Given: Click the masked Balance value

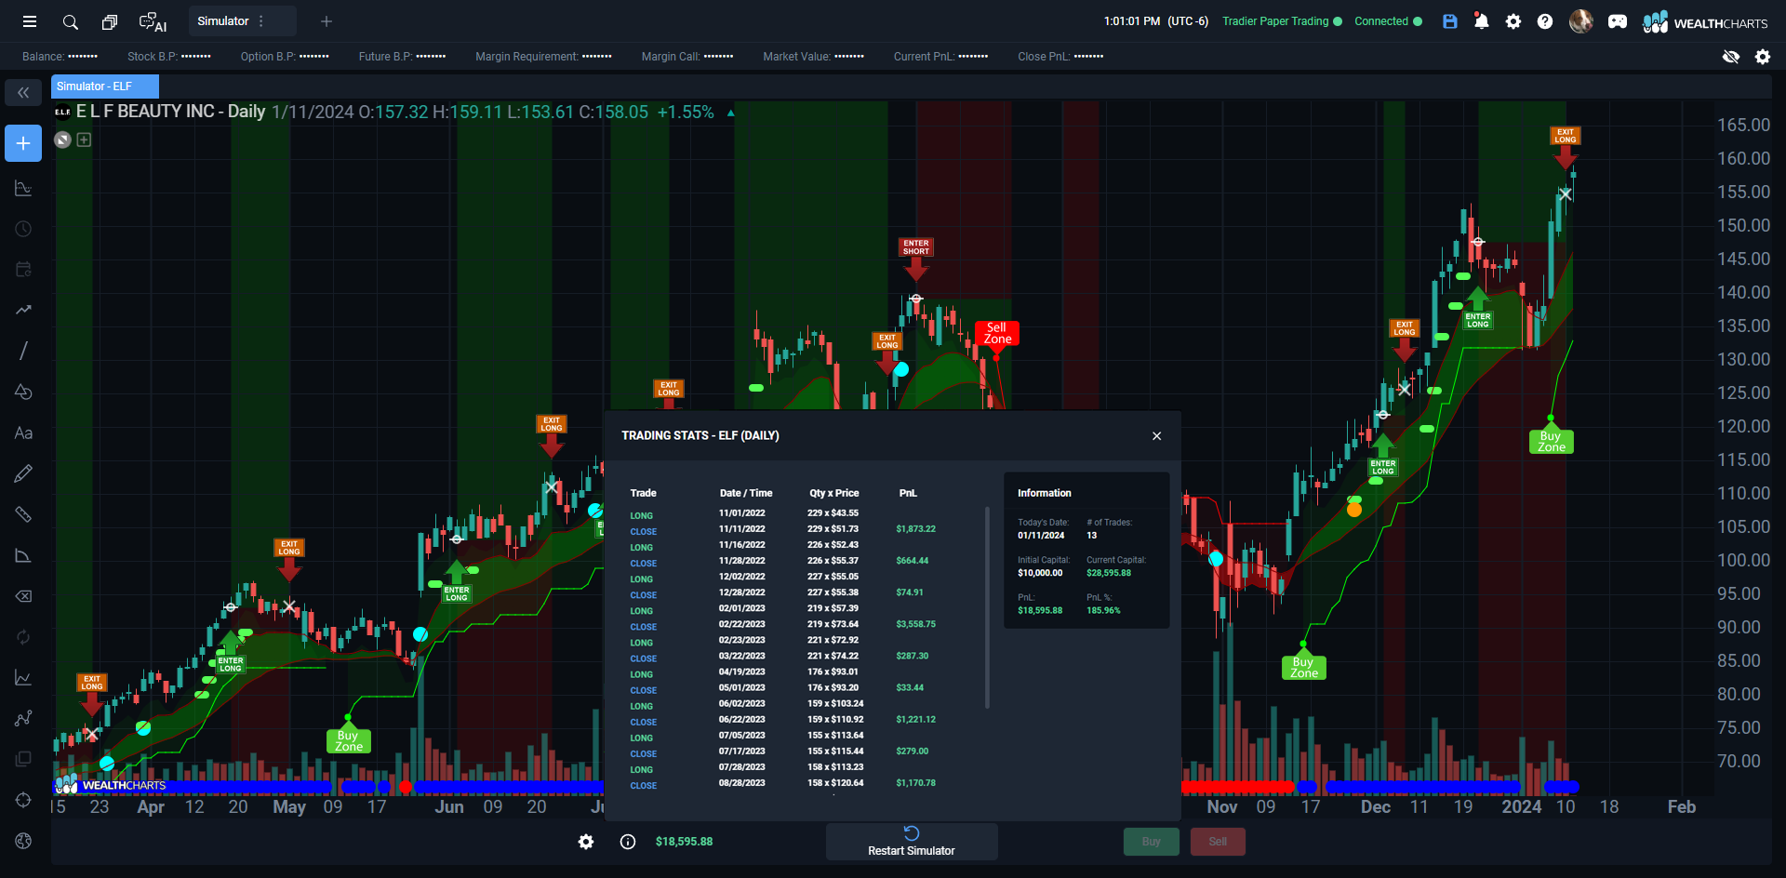Looking at the screenshot, I should coord(83,57).
